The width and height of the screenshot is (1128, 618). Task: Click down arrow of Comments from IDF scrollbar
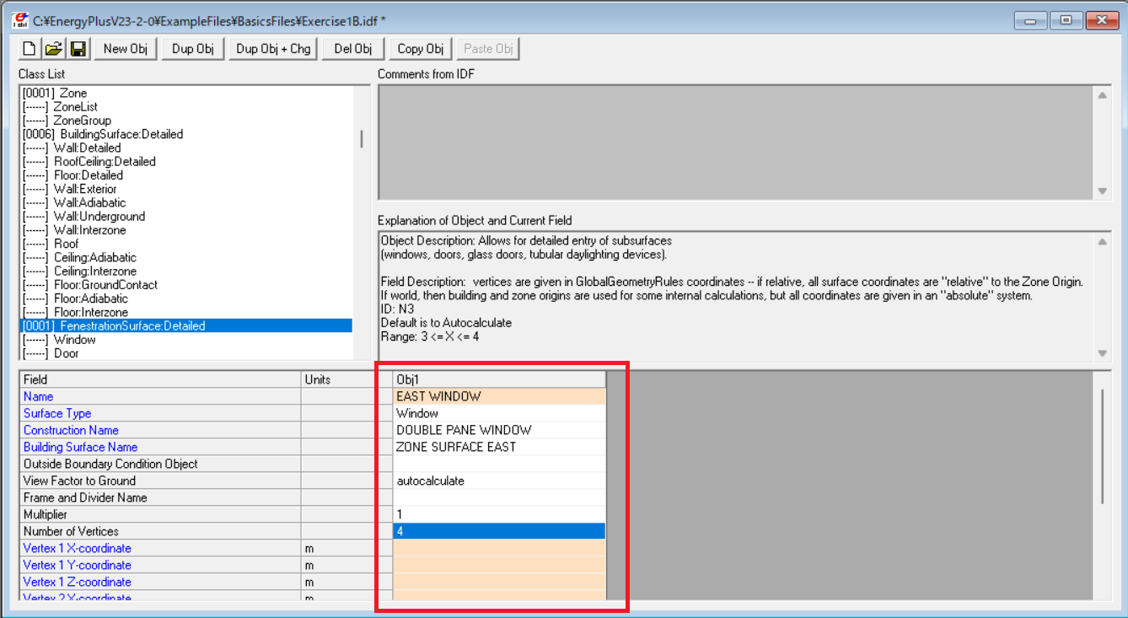pyautogui.click(x=1103, y=191)
